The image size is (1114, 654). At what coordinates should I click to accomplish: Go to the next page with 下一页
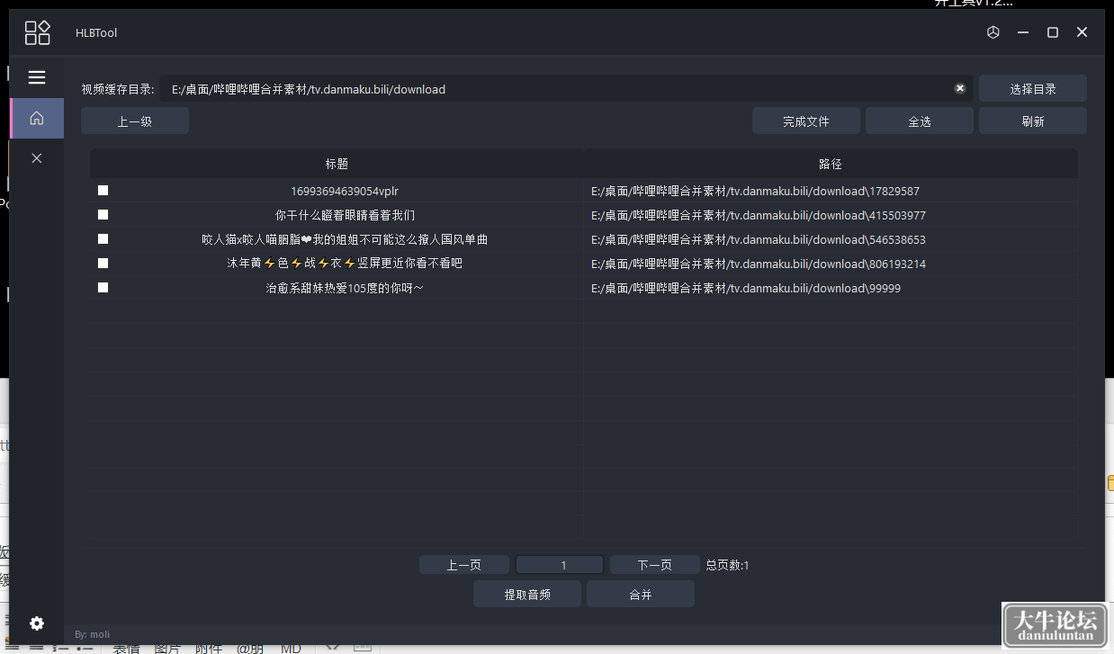tap(655, 565)
